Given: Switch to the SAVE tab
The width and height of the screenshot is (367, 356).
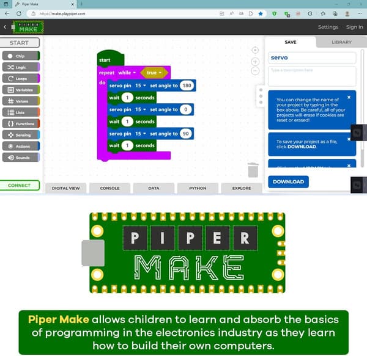Looking at the screenshot, I should pyautogui.click(x=291, y=42).
